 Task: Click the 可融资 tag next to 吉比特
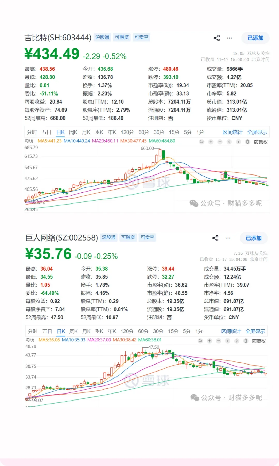coord(122,37)
